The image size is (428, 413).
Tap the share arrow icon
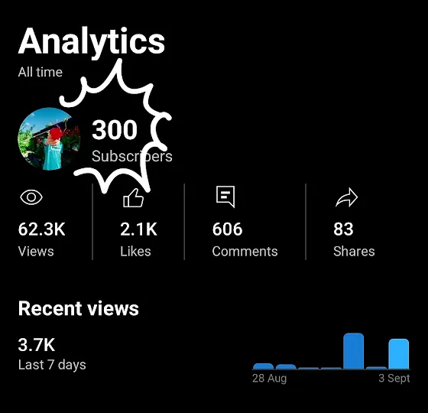[346, 197]
